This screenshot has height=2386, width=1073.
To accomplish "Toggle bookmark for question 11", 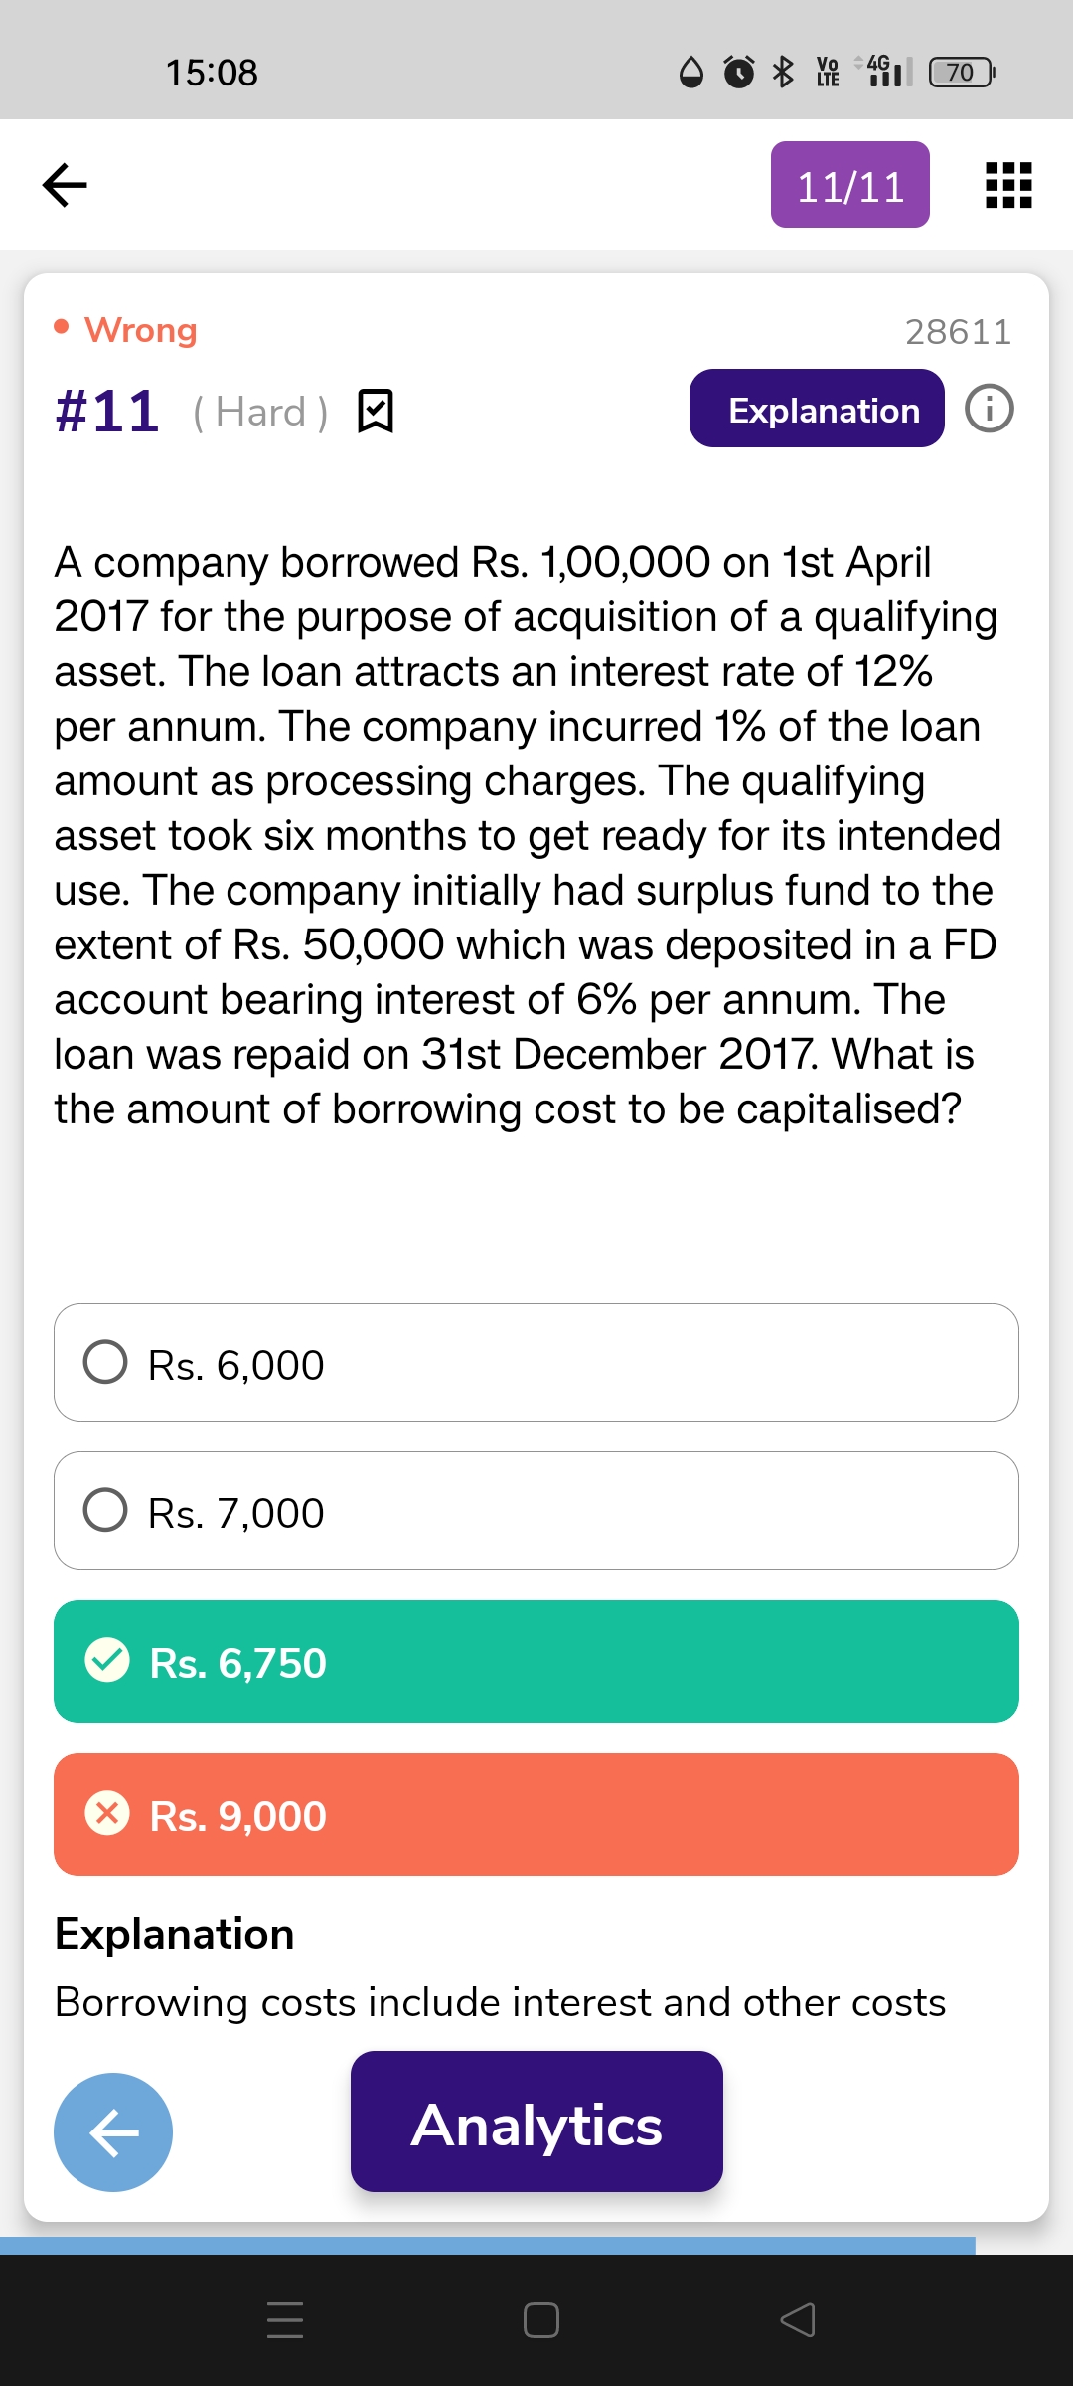I will [x=375, y=411].
